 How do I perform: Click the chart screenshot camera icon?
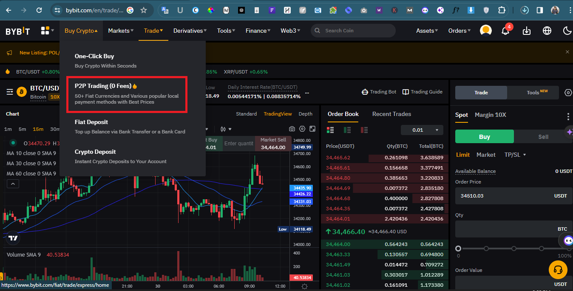click(x=292, y=129)
